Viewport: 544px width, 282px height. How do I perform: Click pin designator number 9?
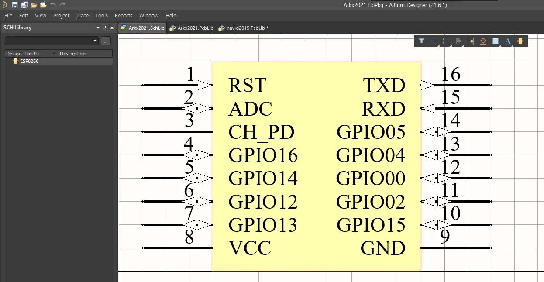[445, 237]
